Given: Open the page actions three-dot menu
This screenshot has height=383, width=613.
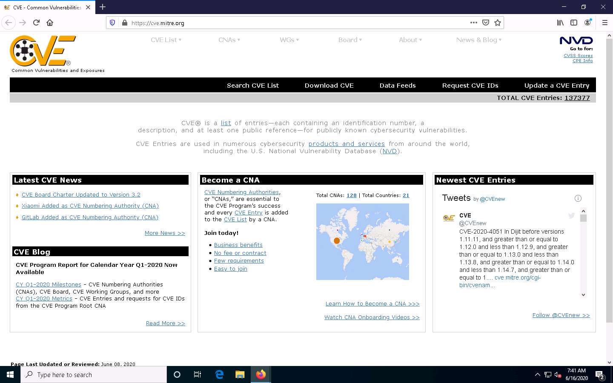Looking at the screenshot, I should point(474,23).
